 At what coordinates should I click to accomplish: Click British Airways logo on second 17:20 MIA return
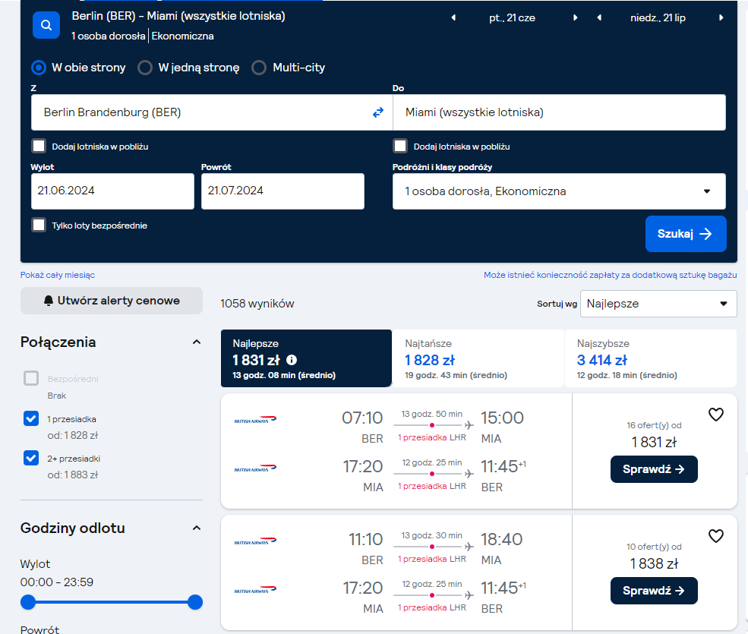tap(255, 590)
